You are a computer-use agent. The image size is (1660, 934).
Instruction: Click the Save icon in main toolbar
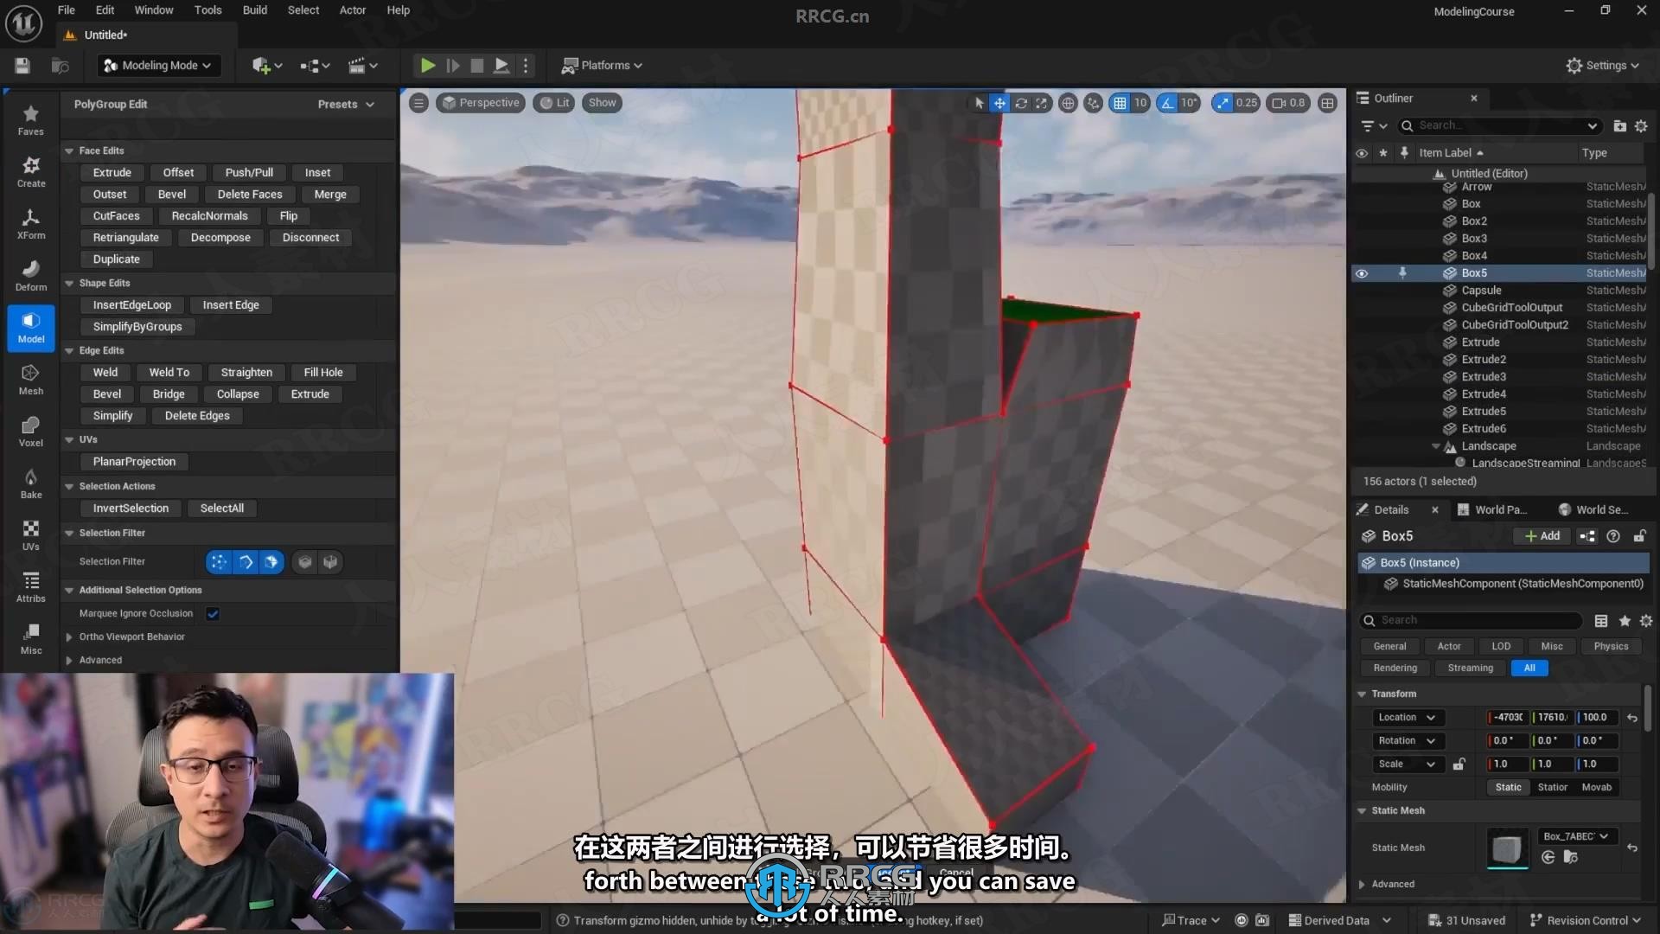22,66
